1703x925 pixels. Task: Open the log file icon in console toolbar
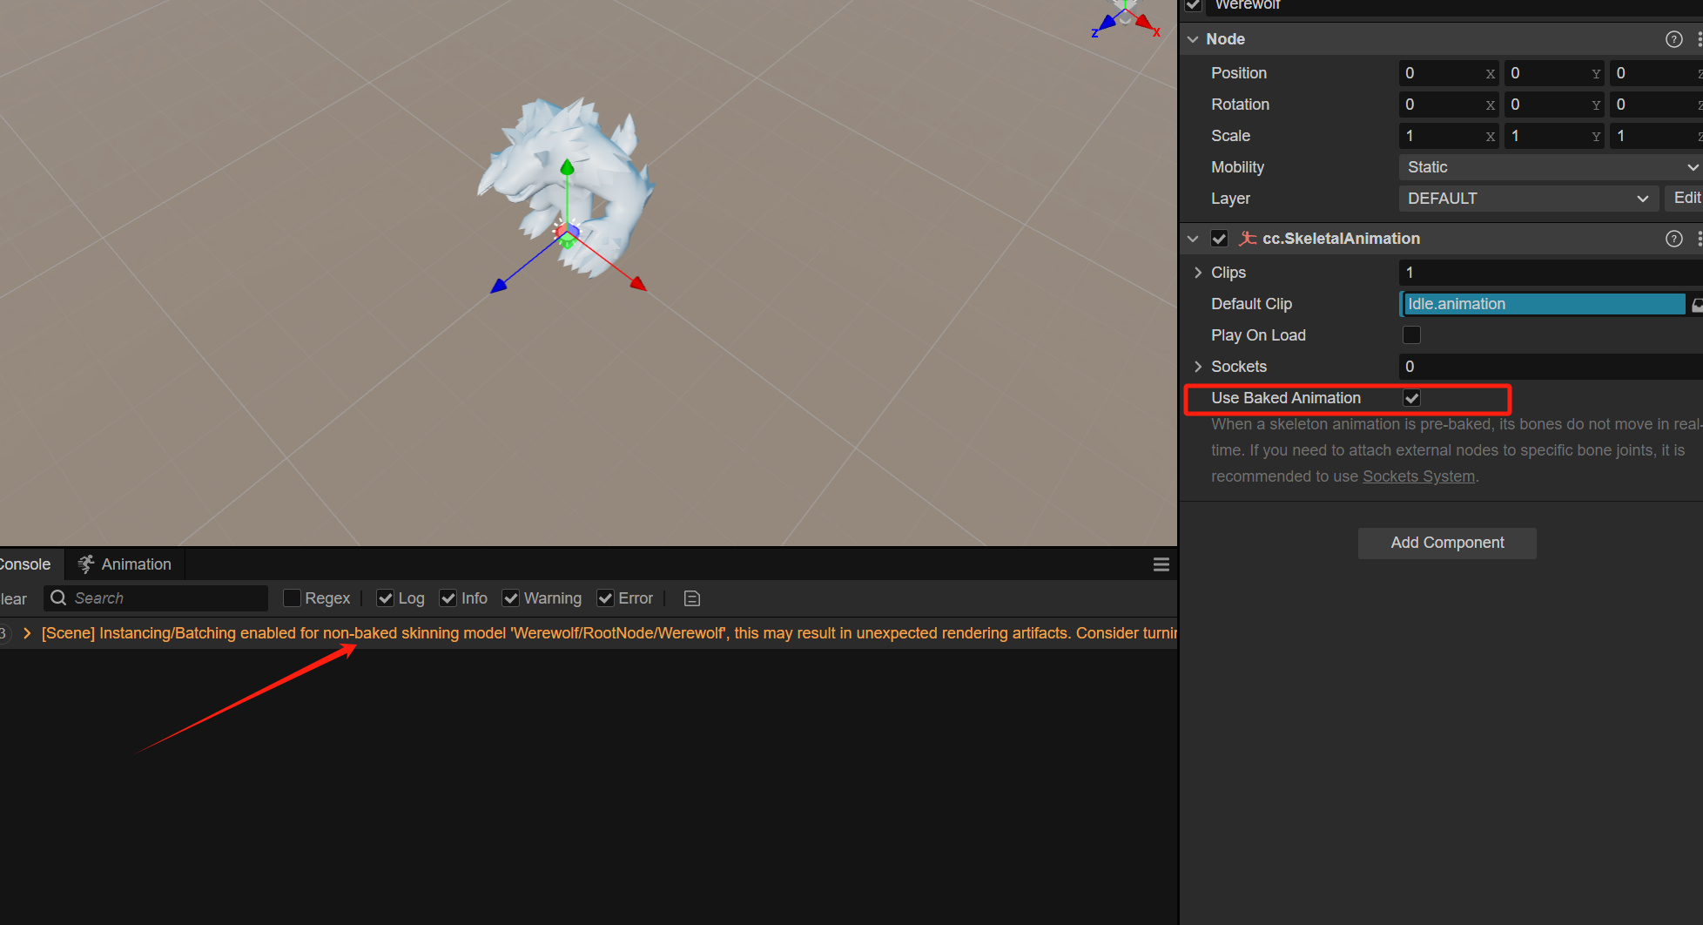point(692,598)
